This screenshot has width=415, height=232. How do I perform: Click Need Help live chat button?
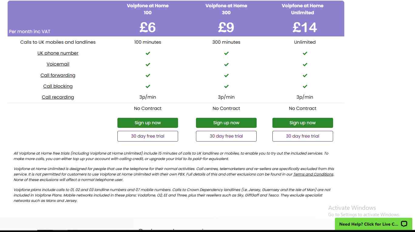[x=368, y=224]
